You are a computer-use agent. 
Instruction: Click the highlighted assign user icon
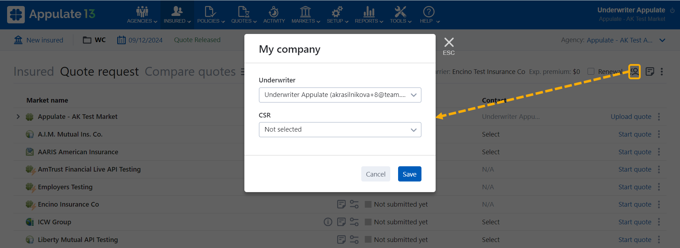[x=634, y=71]
